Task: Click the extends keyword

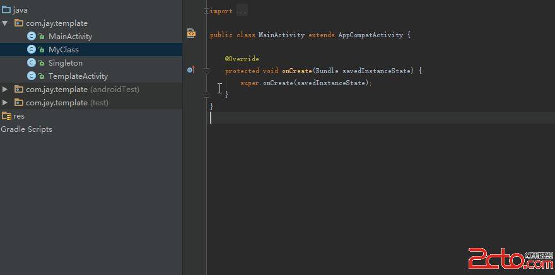Action: (x=322, y=35)
